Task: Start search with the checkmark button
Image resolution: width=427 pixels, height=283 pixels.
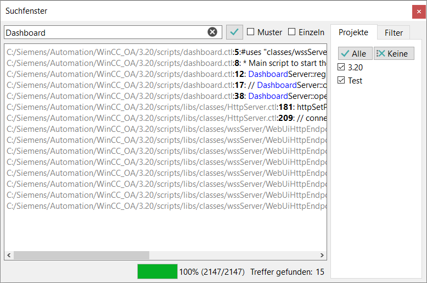Action: [x=234, y=32]
